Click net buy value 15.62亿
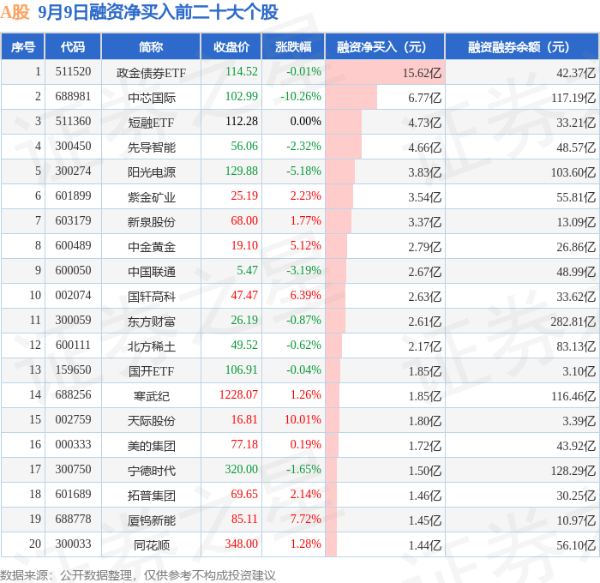The height and width of the screenshot is (583, 600). (422, 73)
